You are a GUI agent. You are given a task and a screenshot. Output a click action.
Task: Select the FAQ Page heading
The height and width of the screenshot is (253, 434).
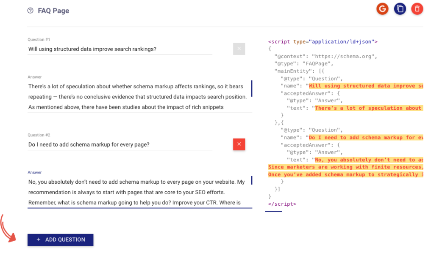[x=53, y=11]
